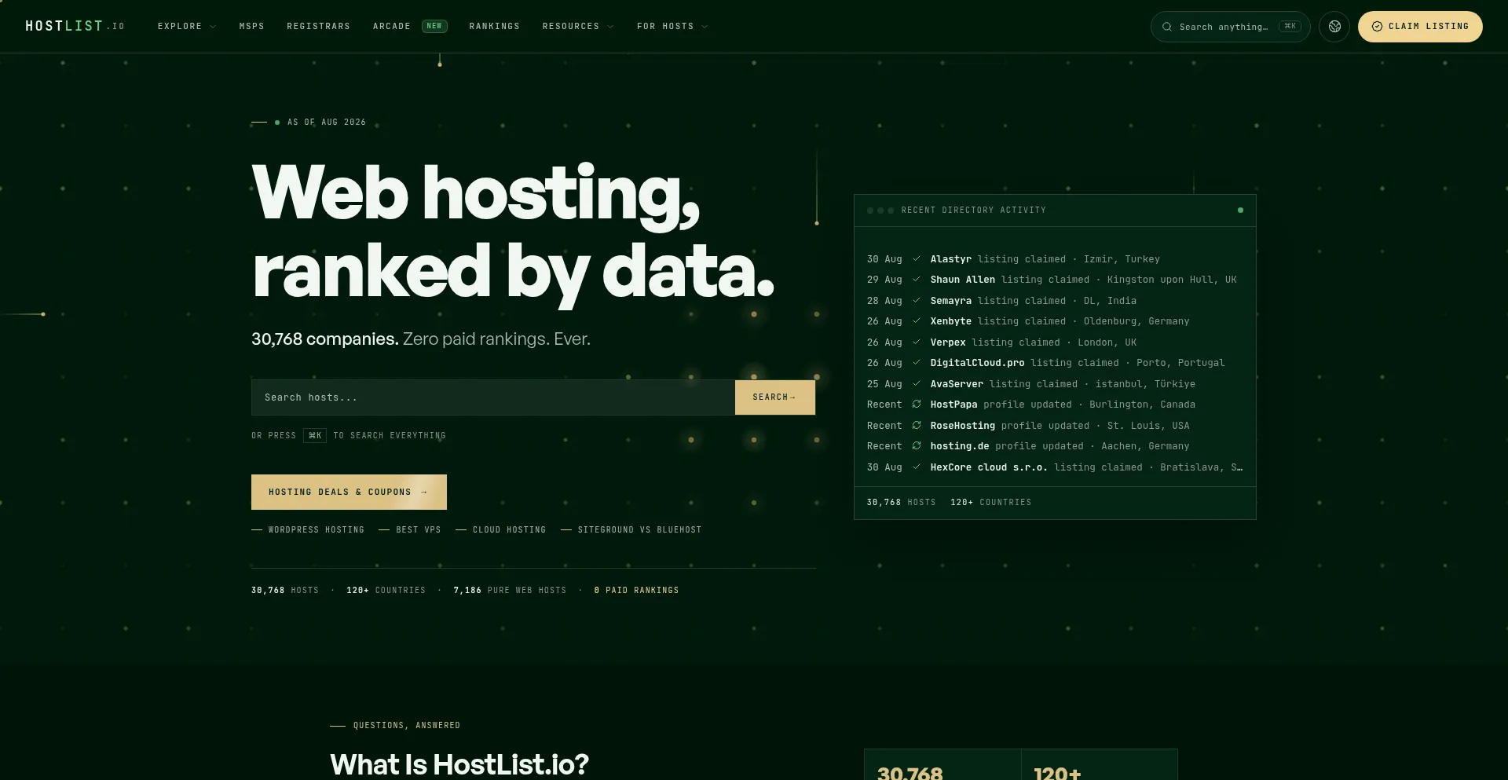Open Hosting Deals & Coupons
1508x780 pixels.
click(349, 492)
